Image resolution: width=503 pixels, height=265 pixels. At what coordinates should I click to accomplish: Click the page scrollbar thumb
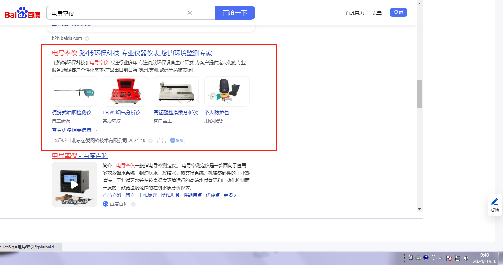pos(419,94)
